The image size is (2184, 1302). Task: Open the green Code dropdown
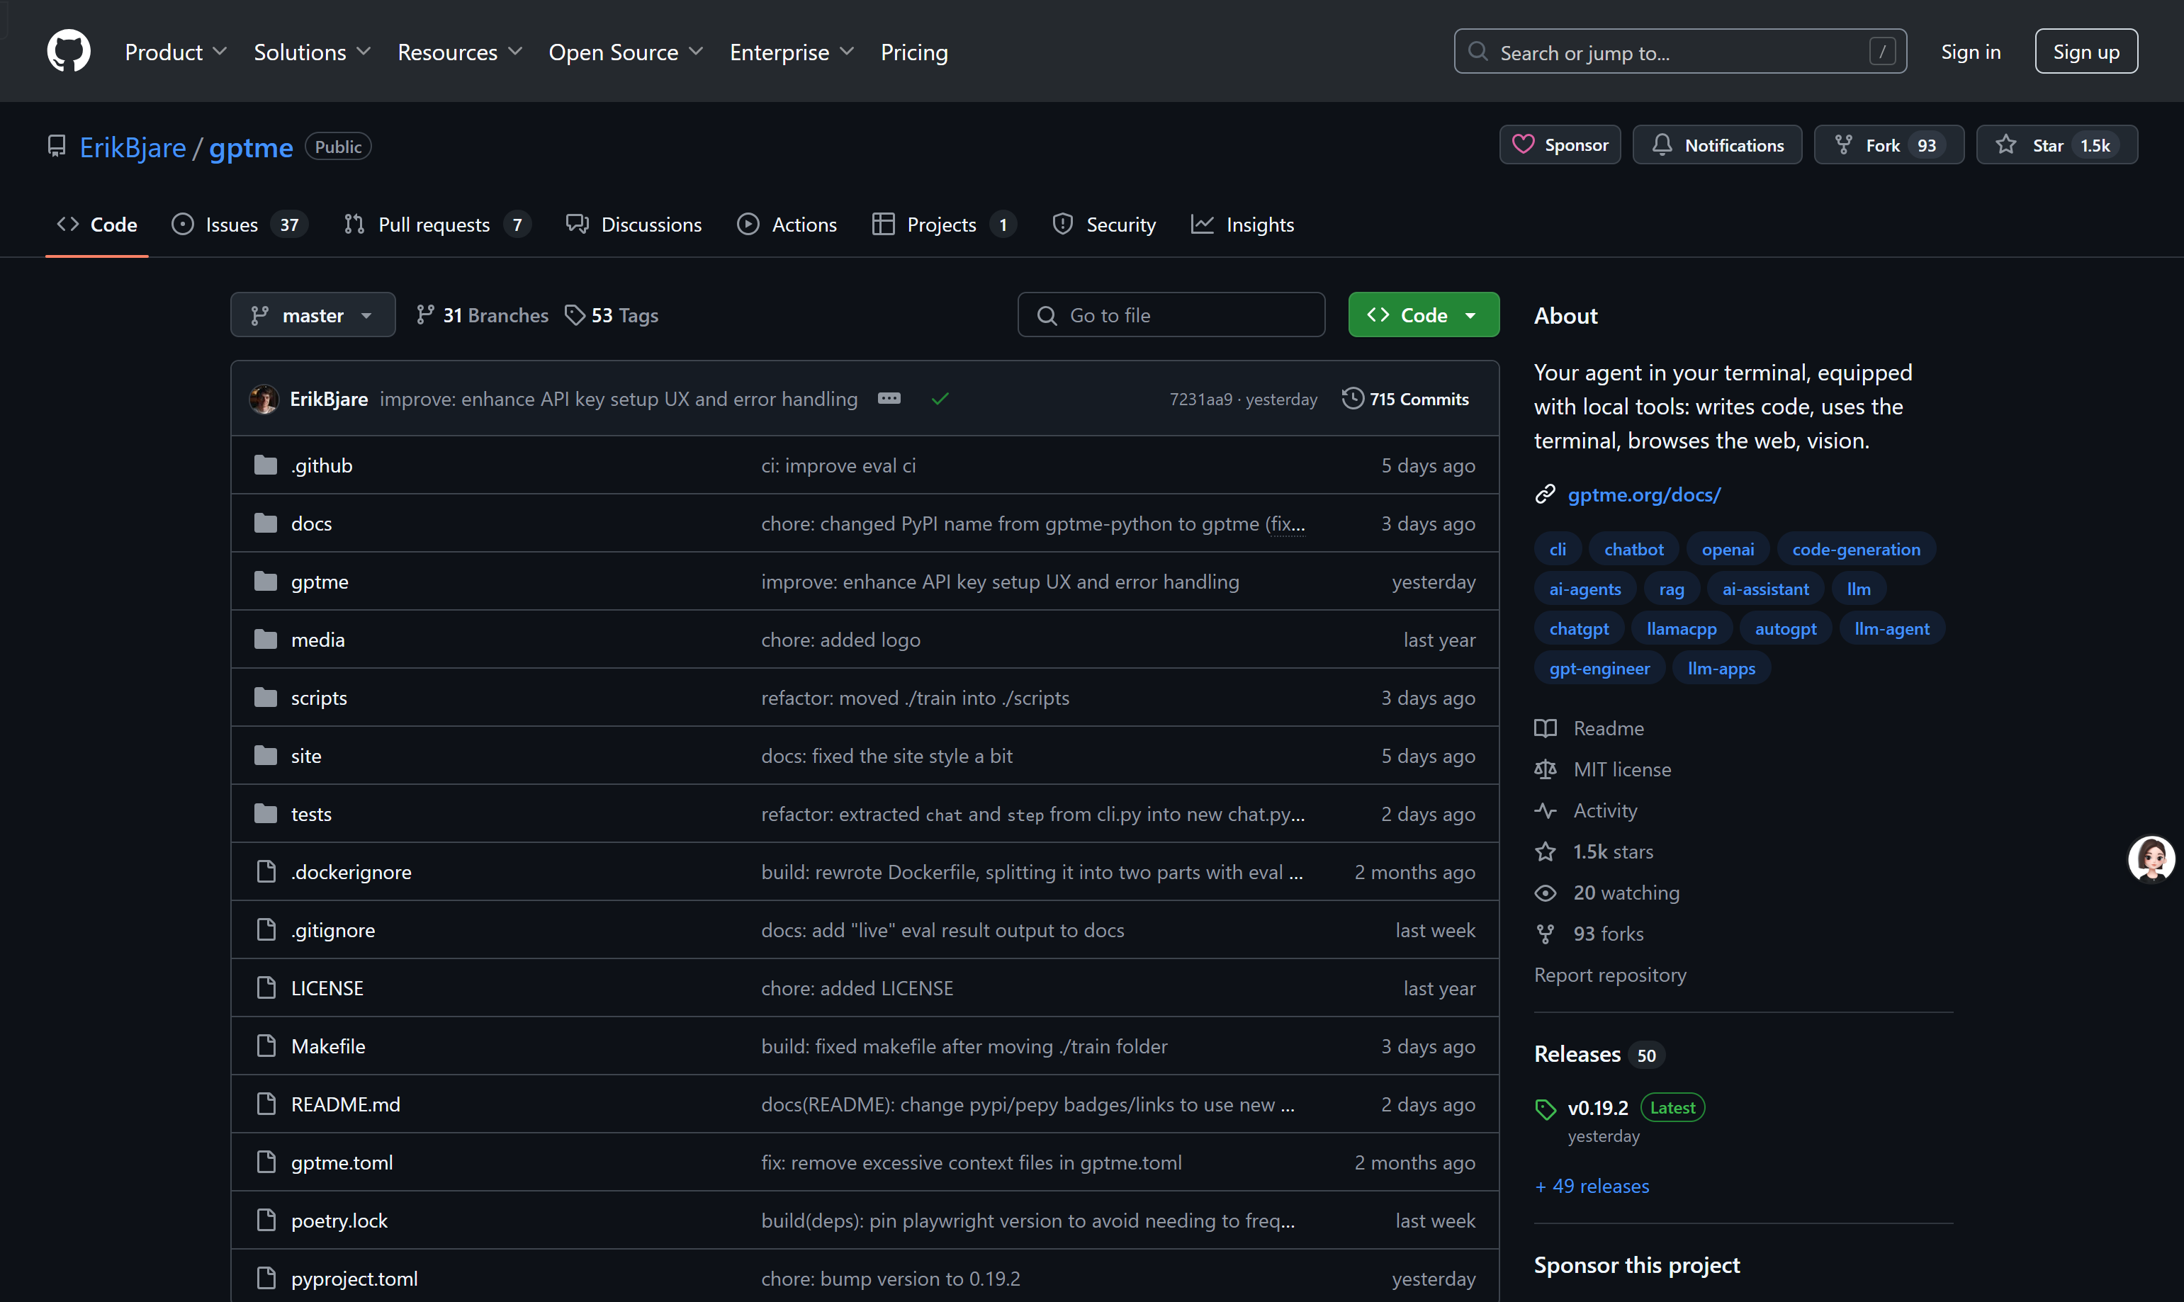1423,315
